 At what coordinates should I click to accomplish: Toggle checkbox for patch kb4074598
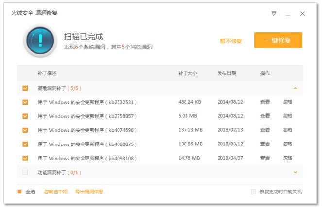click(25, 130)
